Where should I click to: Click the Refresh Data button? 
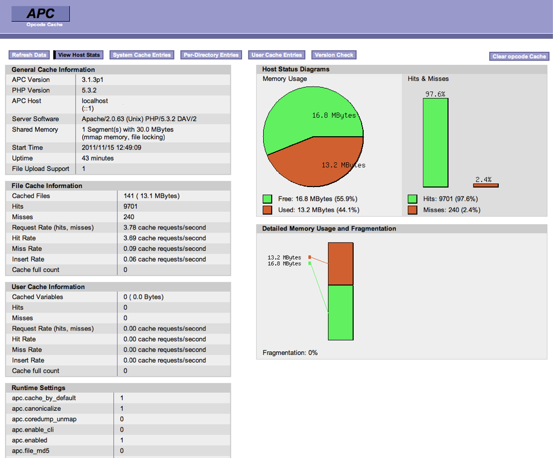click(29, 55)
